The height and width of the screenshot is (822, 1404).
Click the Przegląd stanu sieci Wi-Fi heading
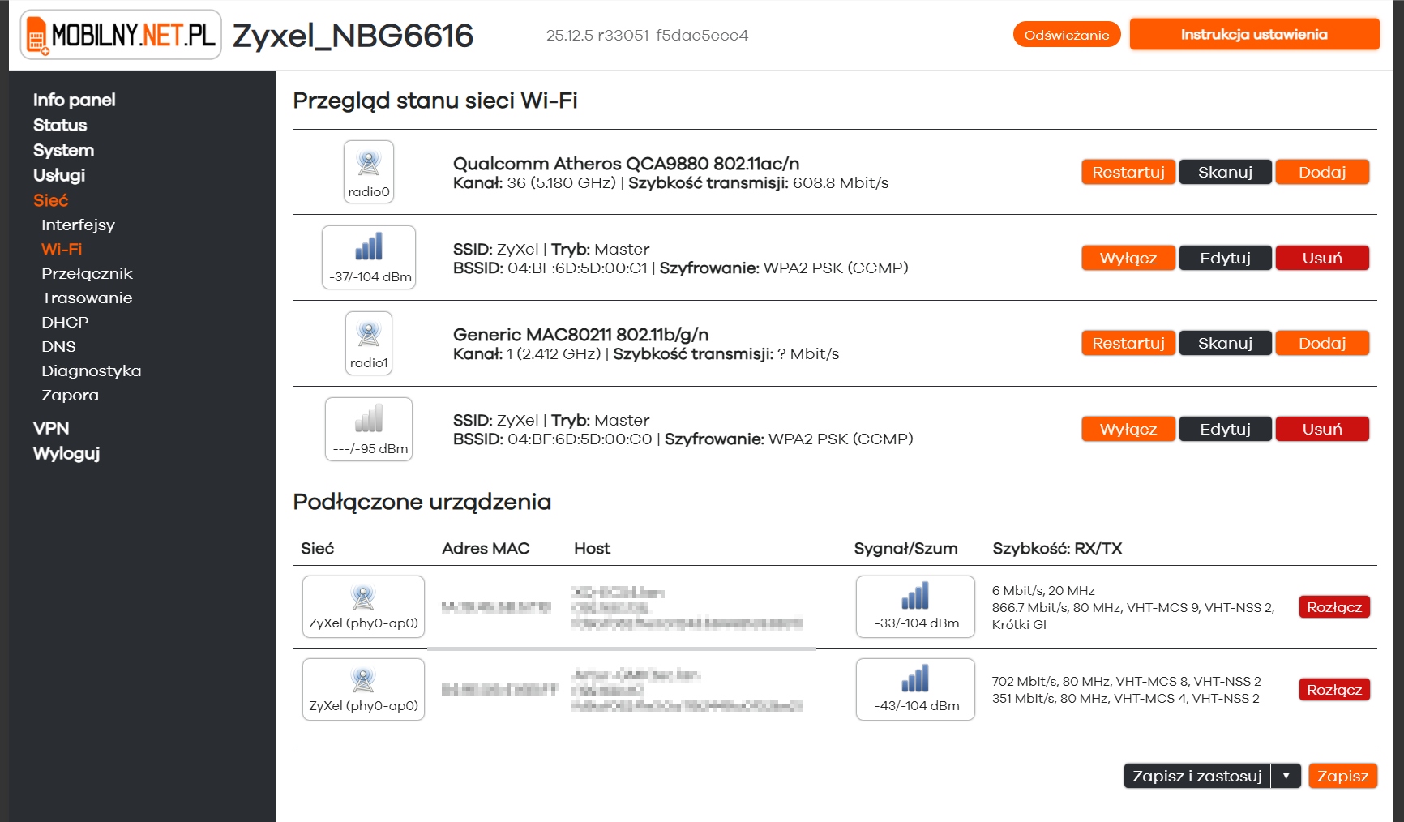(435, 101)
